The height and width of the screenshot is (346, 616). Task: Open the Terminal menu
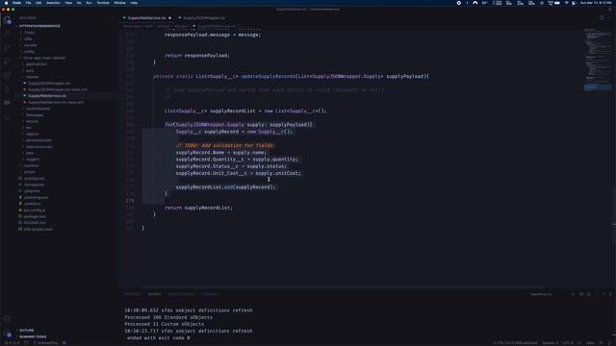pos(103,3)
